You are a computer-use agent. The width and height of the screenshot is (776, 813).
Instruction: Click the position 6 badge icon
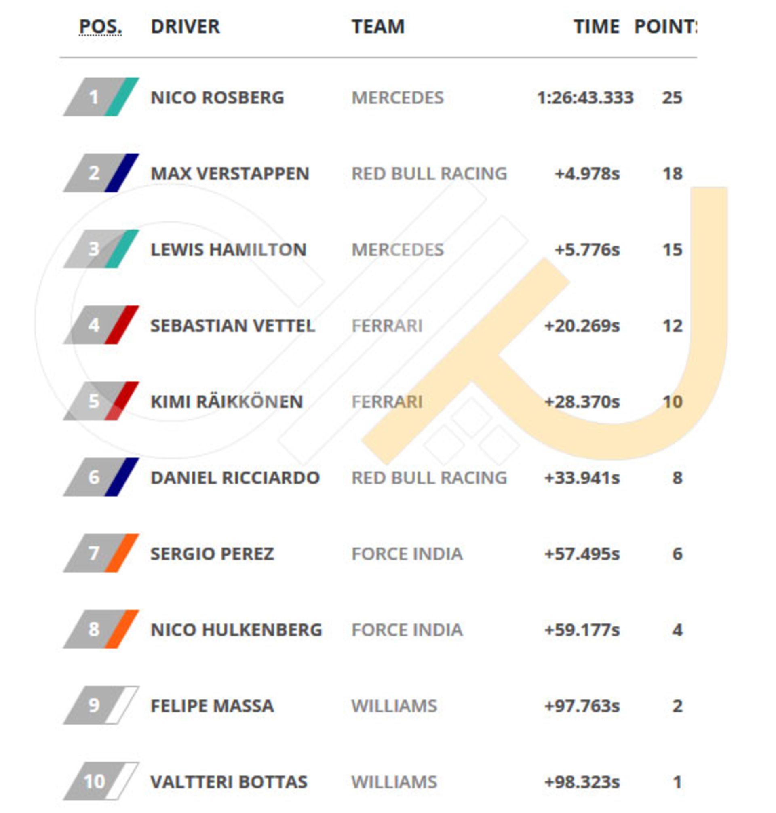click(x=101, y=477)
